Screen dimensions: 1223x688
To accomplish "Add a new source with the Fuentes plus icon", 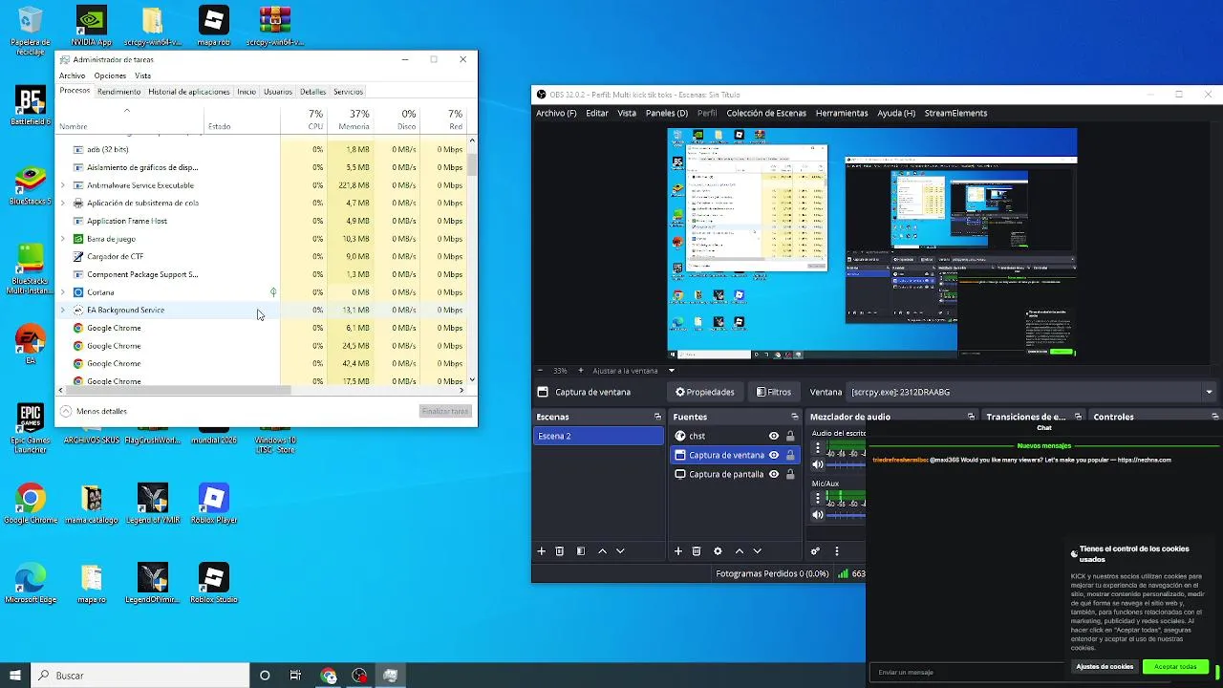I will point(678,551).
